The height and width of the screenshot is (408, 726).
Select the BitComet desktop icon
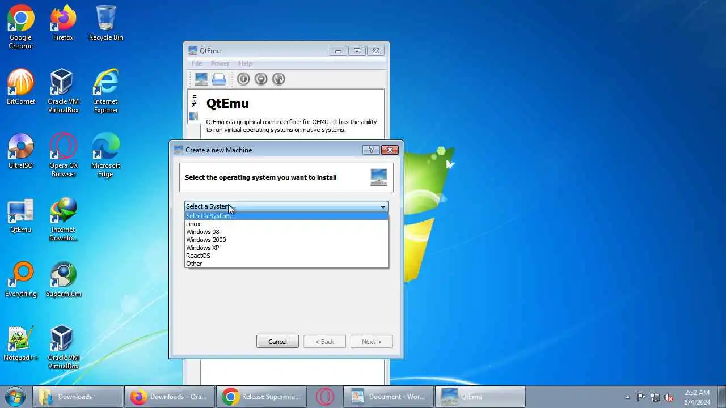coord(21,87)
